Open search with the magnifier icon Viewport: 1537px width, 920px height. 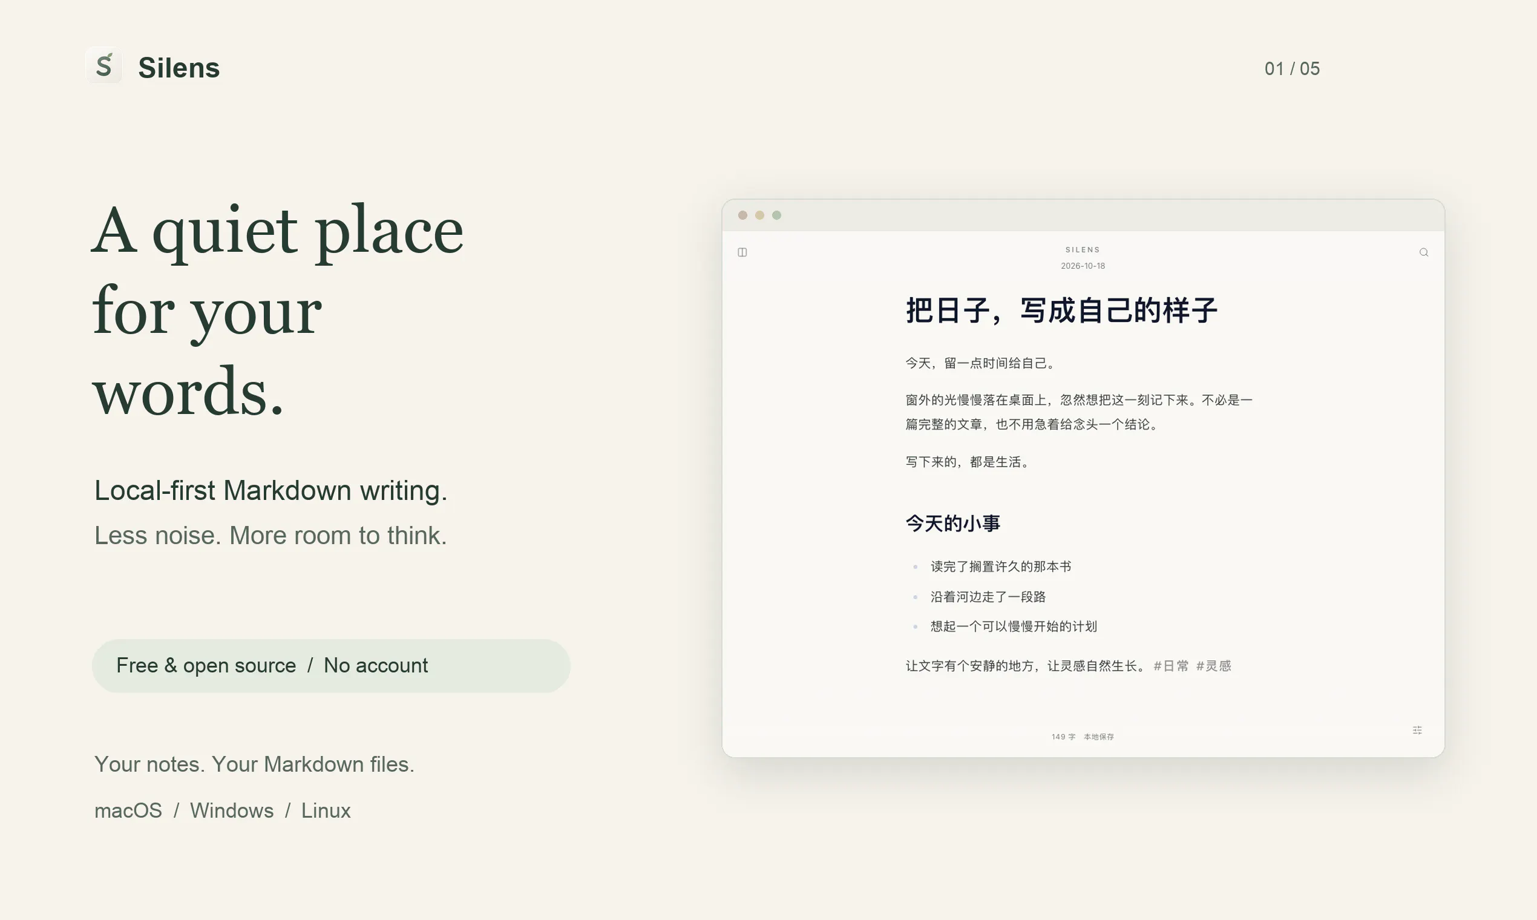pyautogui.click(x=1424, y=252)
